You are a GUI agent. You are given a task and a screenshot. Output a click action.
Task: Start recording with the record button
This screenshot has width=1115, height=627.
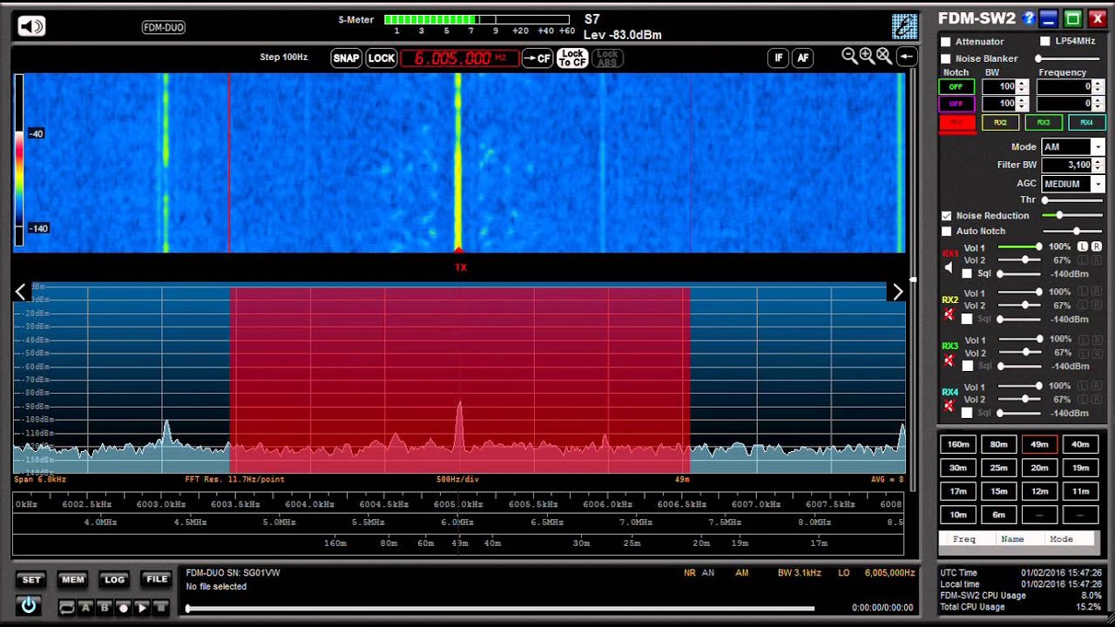tap(124, 607)
